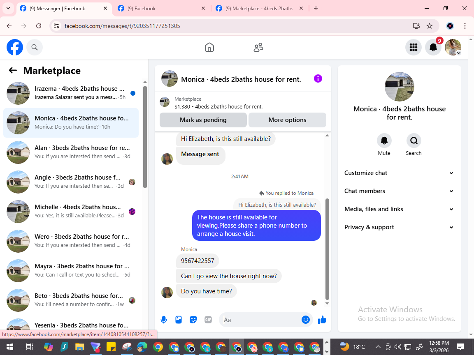Open notifications bell with 9 badge
Image resolution: width=474 pixels, height=355 pixels.
coord(433,47)
